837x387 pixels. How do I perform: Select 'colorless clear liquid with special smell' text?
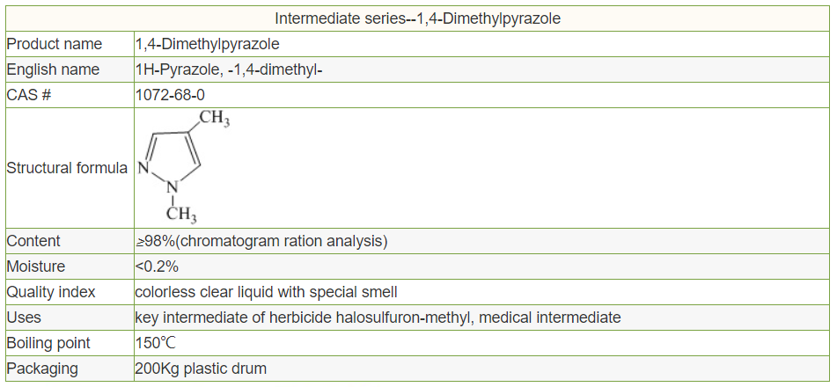(266, 292)
